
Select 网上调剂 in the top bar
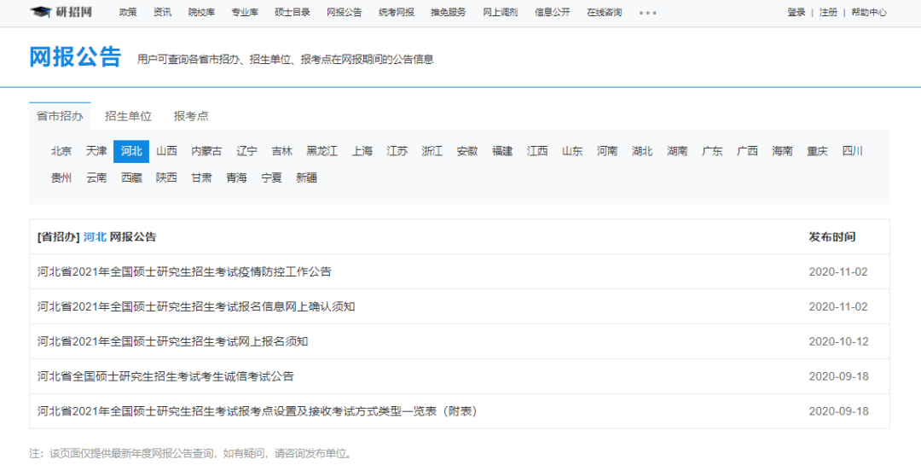pyautogui.click(x=501, y=12)
